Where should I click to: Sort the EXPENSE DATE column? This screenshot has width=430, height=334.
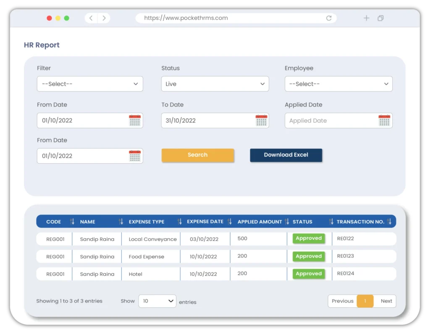point(229,221)
